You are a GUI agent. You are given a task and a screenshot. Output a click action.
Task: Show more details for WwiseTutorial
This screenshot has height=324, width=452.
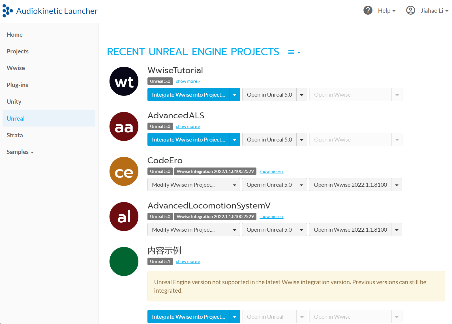coord(188,81)
